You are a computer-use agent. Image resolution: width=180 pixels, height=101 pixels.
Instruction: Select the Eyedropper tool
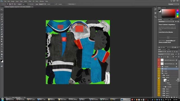click(2, 22)
